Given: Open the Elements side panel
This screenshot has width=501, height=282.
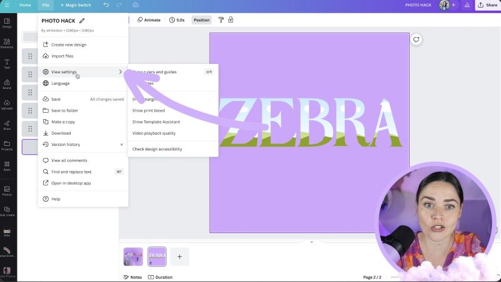Looking at the screenshot, I should click(7, 43).
